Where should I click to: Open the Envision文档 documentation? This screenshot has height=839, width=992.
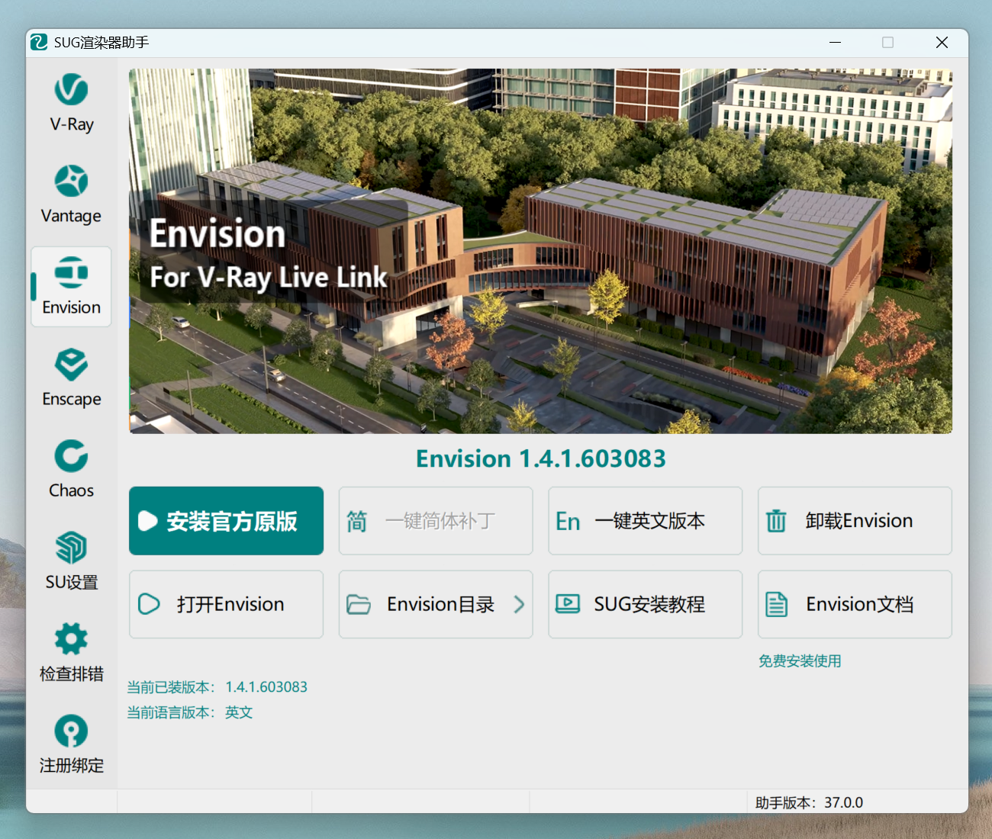(x=855, y=604)
